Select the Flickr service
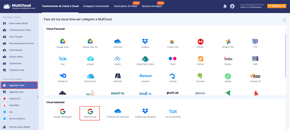Screen dimensions: 290x130 [173, 61]
